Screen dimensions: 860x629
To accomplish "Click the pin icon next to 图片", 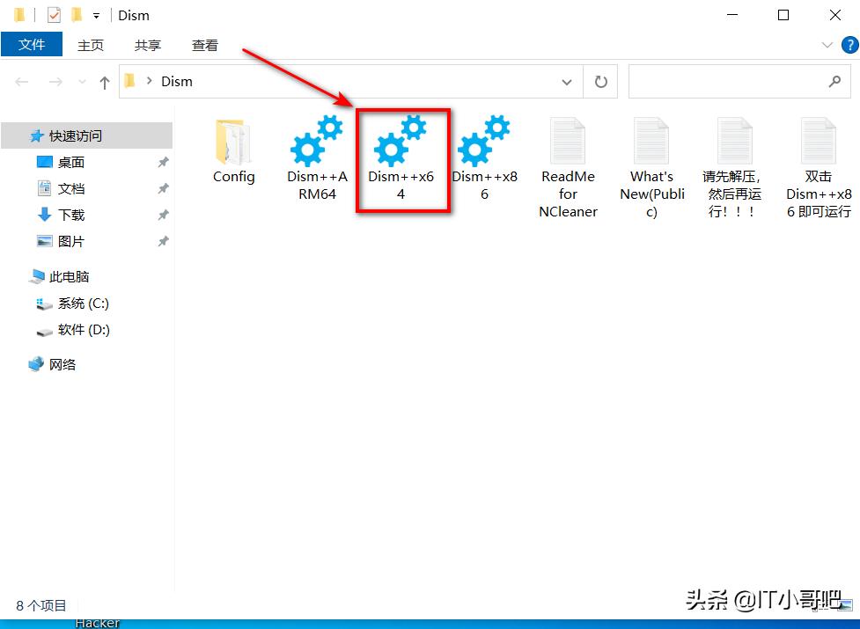I will (163, 241).
